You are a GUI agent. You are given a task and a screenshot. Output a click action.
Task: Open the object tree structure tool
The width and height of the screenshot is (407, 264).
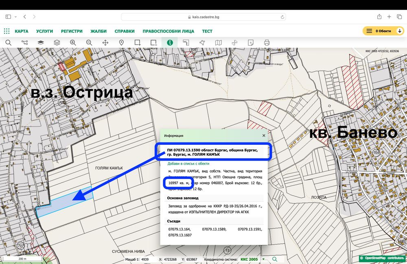pyautogui.click(x=25, y=43)
